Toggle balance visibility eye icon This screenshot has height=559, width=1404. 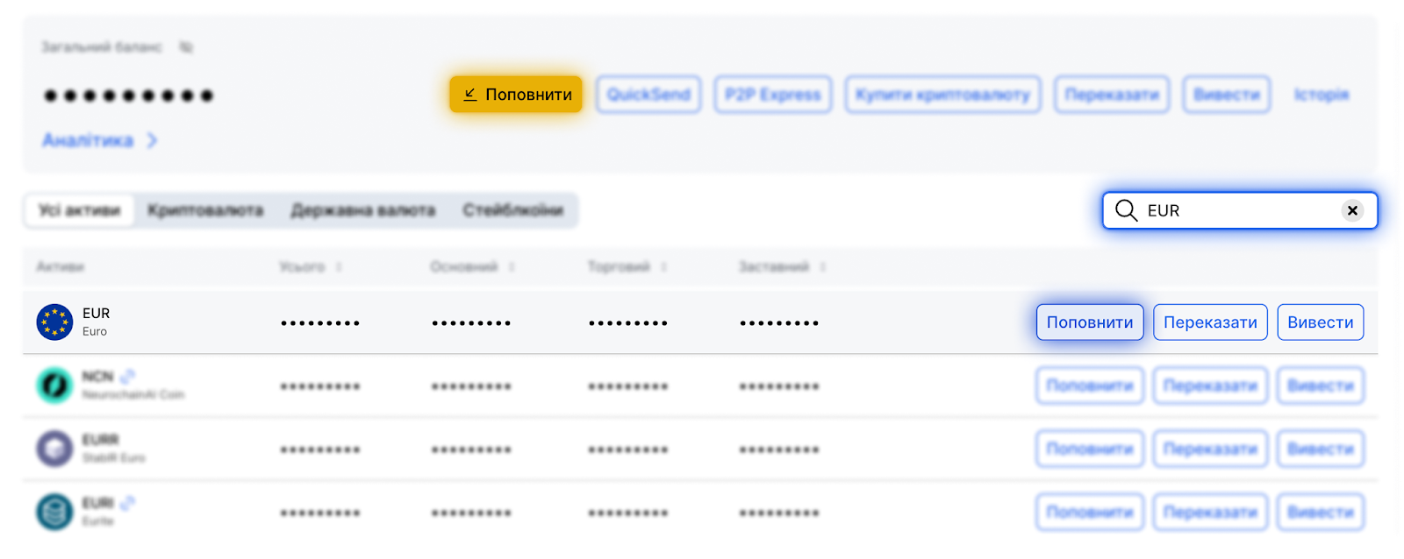point(186,47)
